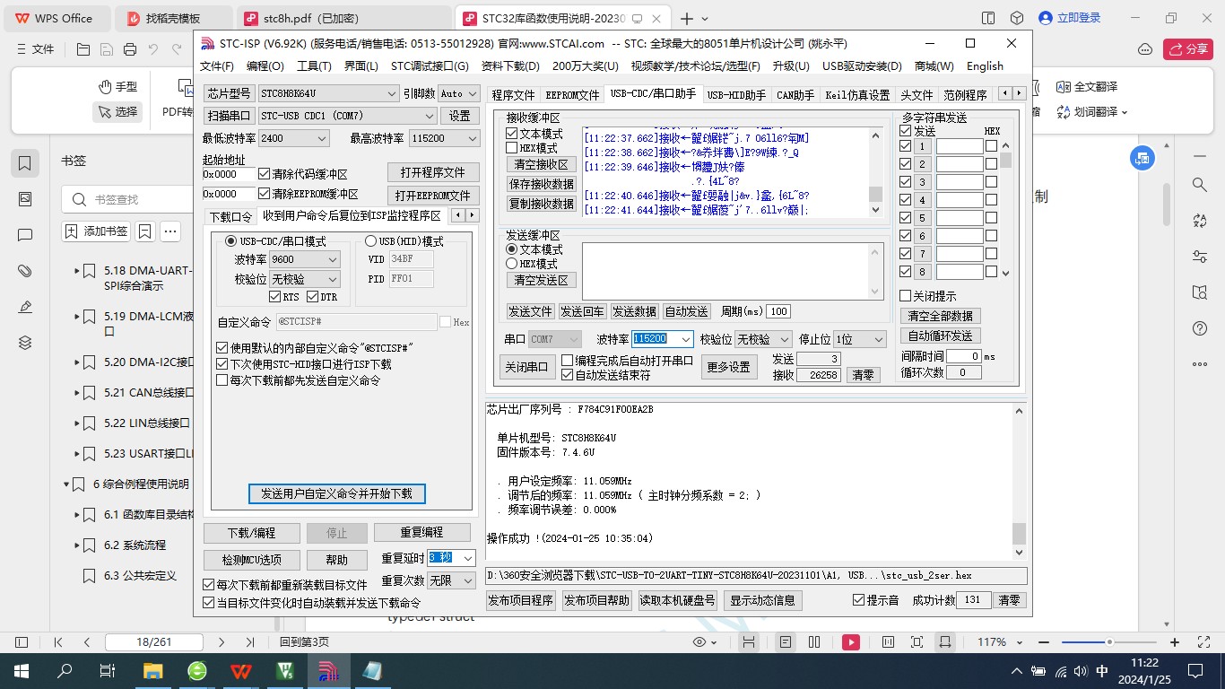Expand the 5.18 DMA-UART bookmark
The height and width of the screenshot is (689, 1225).
76,270
